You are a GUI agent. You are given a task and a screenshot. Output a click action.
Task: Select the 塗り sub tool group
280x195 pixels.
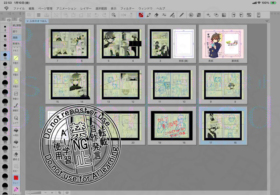click(x=15, y=32)
